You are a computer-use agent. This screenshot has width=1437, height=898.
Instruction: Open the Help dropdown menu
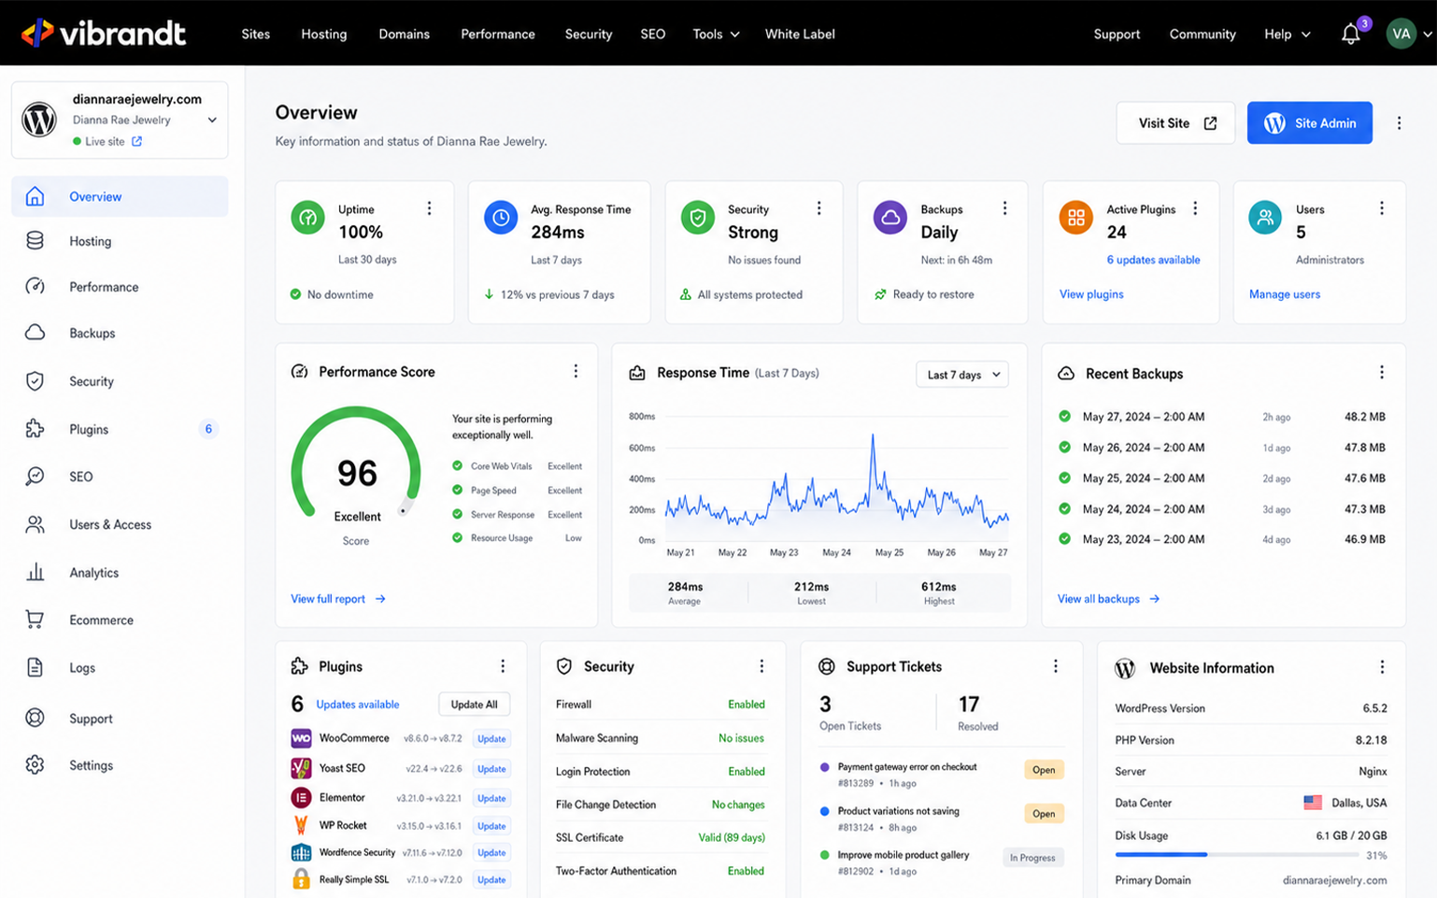coord(1287,34)
